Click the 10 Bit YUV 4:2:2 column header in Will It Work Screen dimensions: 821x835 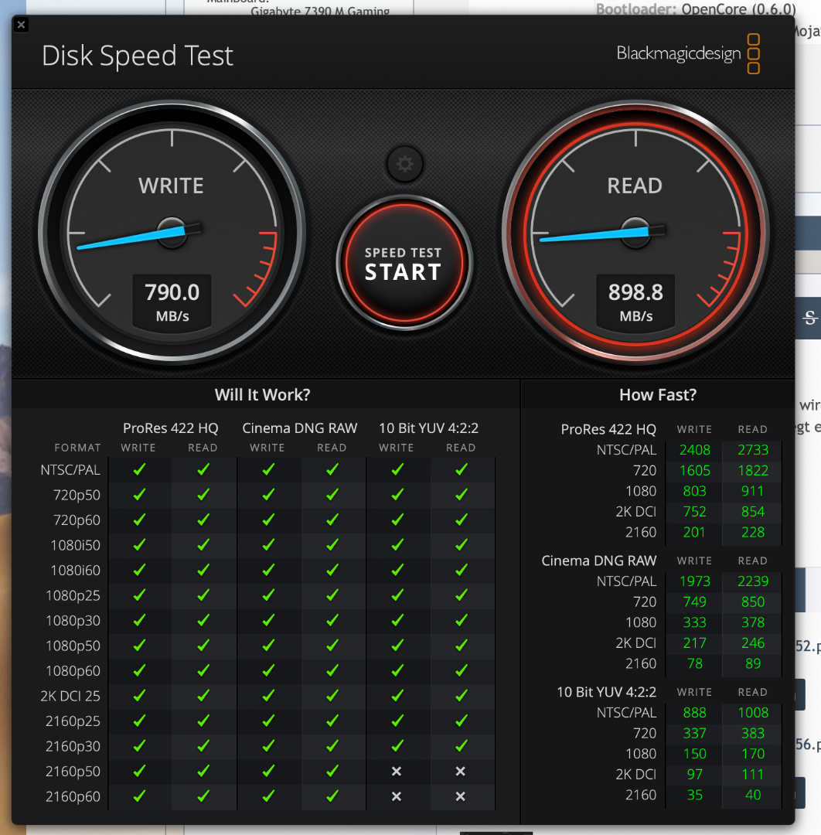(x=428, y=428)
